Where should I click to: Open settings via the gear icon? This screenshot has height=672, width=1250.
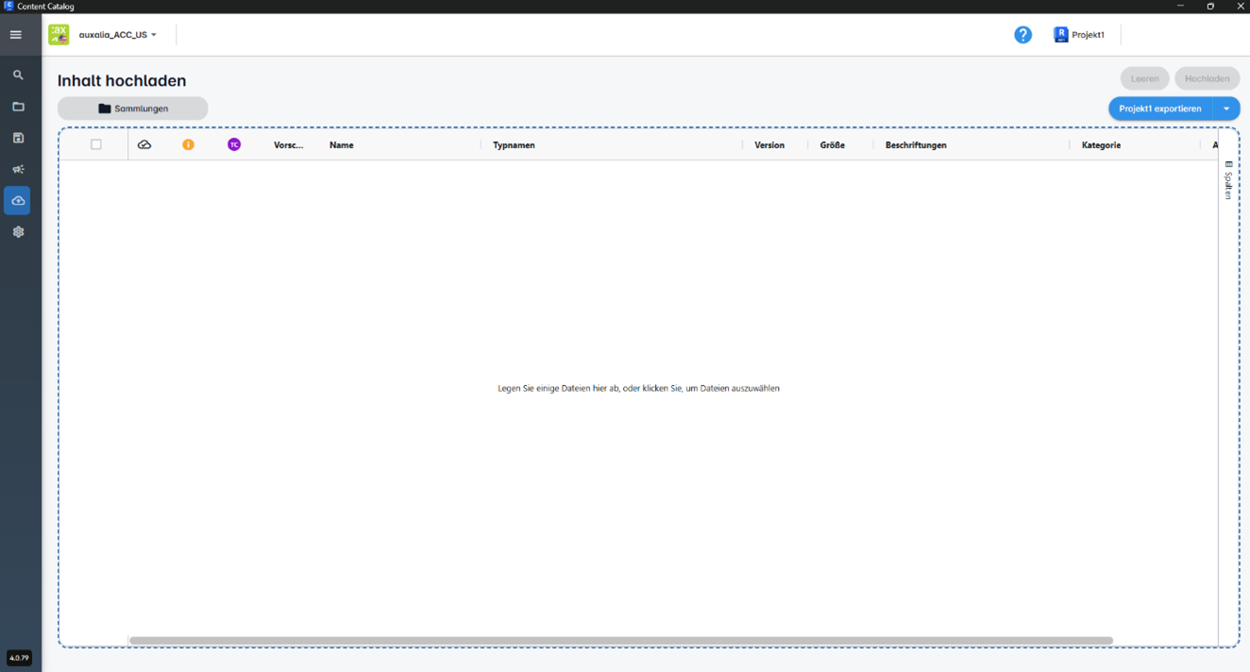coord(18,232)
